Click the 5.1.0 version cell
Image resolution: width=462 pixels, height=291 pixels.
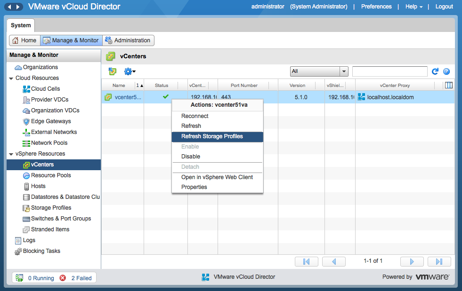(x=301, y=97)
